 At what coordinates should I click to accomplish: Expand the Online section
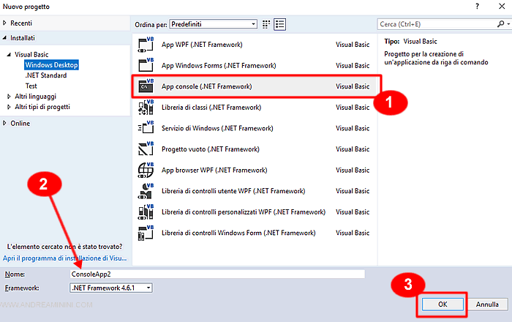tap(6, 124)
